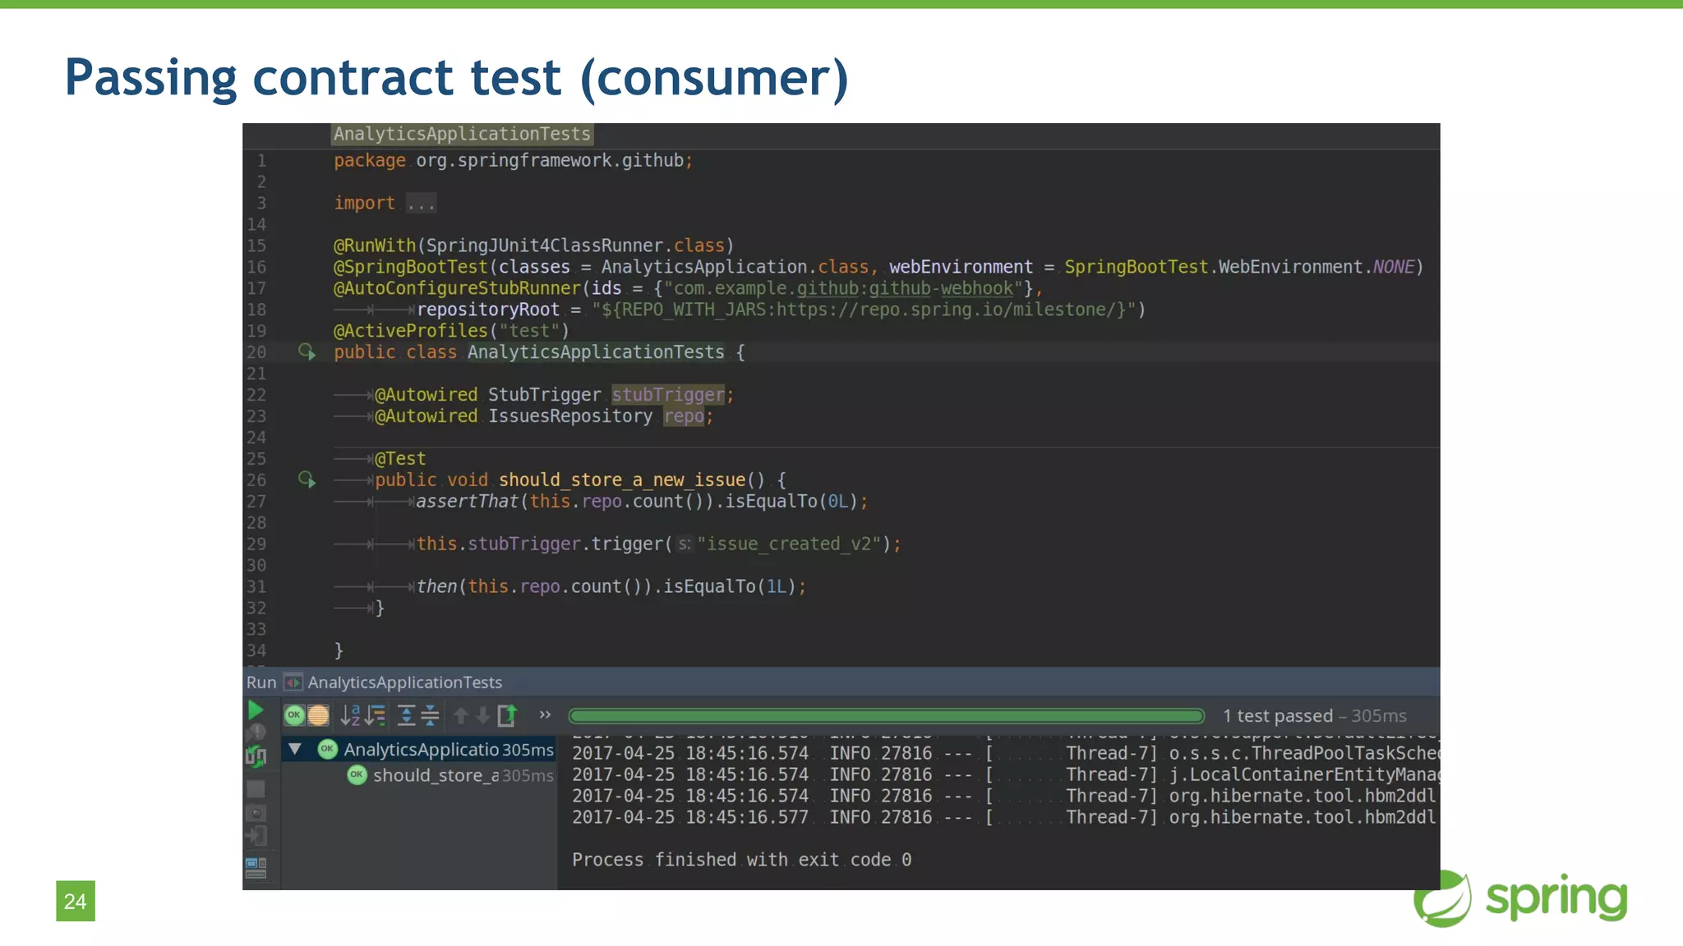Click the Restore Layout icon
Screen dimensions: 1683x946
tap(256, 867)
